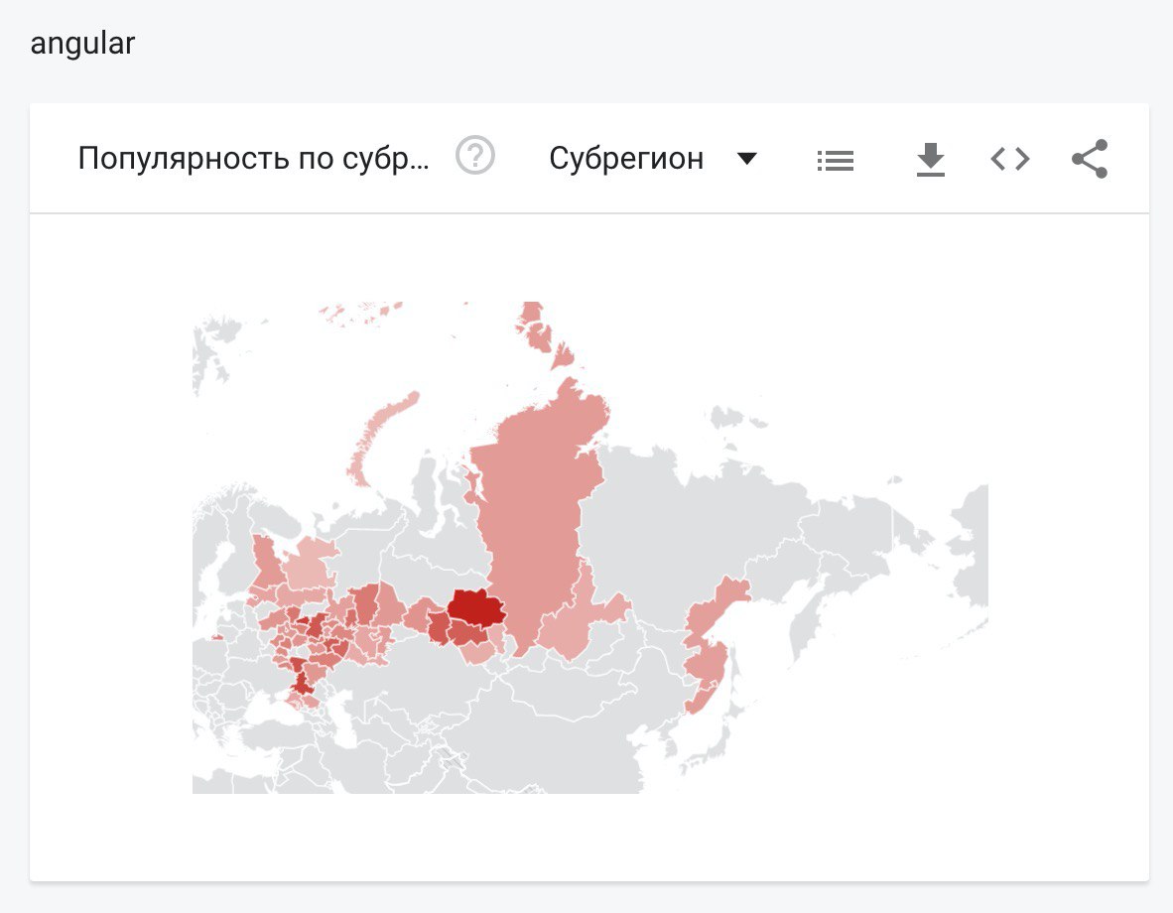Click the angular search term title

[82, 44]
